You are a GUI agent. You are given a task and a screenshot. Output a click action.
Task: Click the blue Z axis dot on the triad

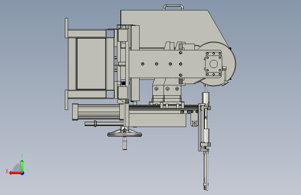click(x=23, y=173)
